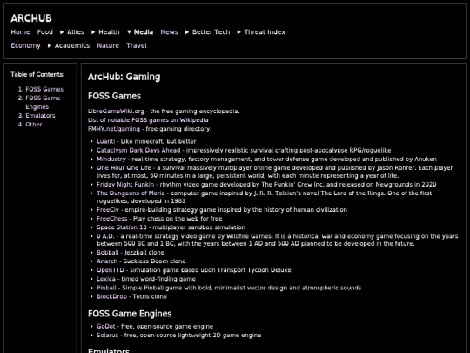This screenshot has height=353, width=470.
Task: Open the GoDot engine link
Action: pyautogui.click(x=106, y=326)
